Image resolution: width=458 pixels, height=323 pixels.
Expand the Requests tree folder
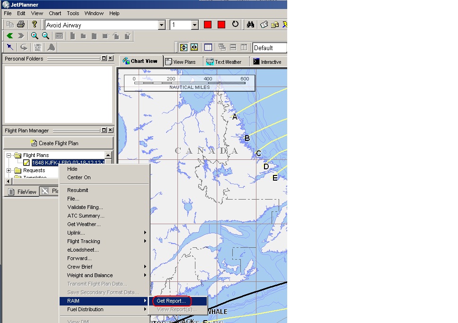click(x=9, y=170)
